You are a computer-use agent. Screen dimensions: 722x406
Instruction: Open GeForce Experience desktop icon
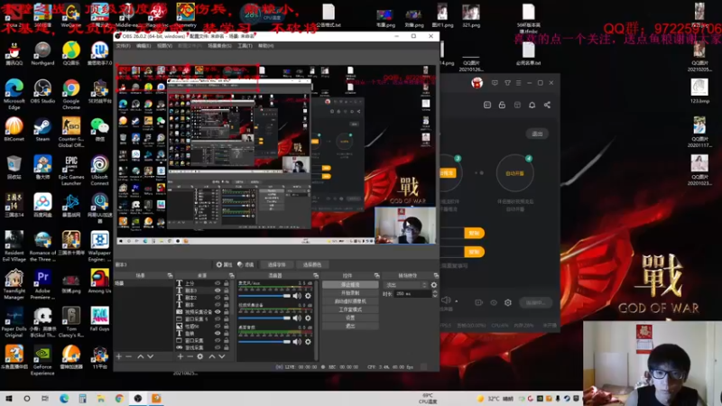[x=42, y=360]
